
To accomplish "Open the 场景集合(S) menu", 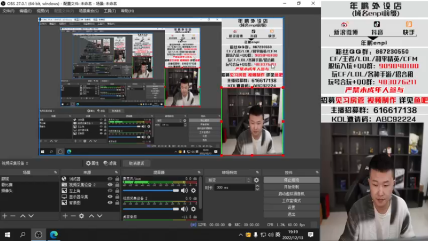I will [88, 11].
